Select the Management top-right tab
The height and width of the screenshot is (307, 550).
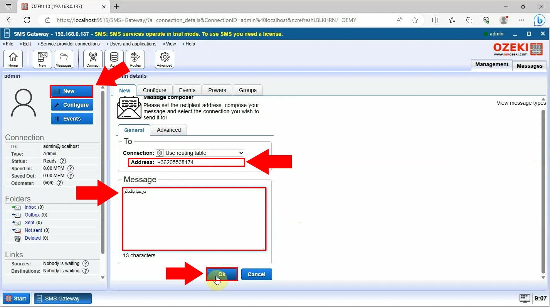pos(492,65)
